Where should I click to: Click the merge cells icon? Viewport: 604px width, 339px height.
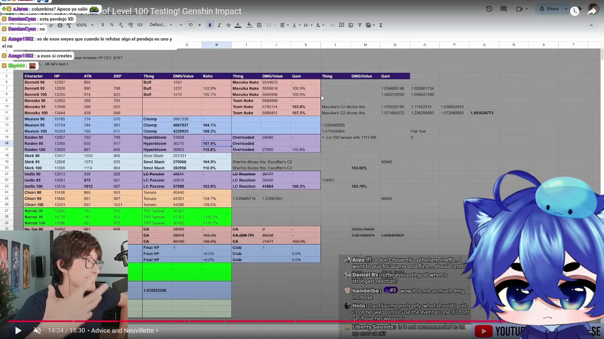click(x=269, y=25)
